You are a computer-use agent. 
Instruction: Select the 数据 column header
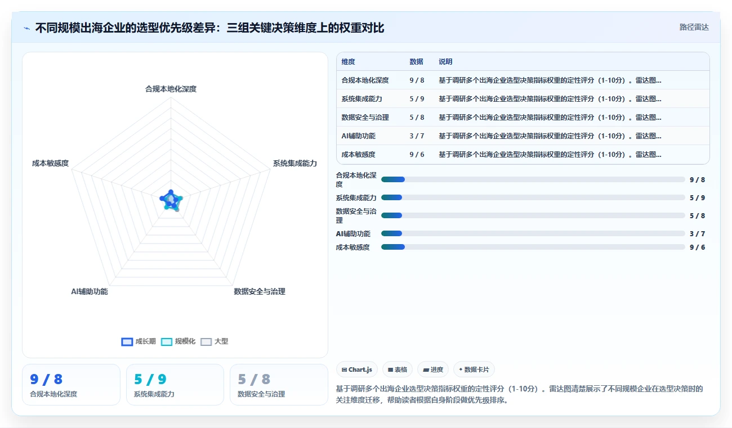coord(416,62)
